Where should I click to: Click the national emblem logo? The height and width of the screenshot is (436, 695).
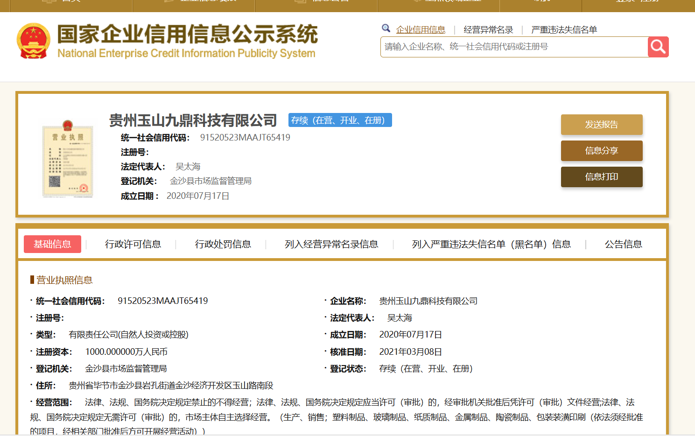(x=33, y=41)
